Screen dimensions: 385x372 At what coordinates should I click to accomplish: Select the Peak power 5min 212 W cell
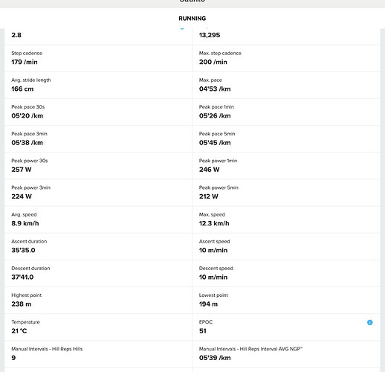coord(286,193)
